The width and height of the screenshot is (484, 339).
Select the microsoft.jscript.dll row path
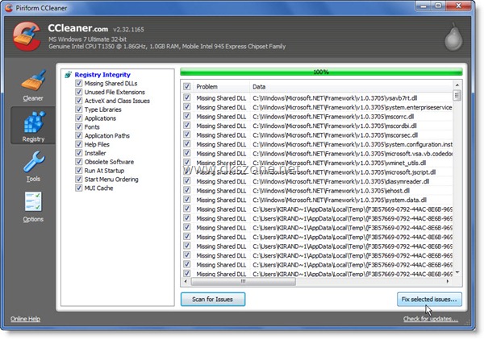coord(344,172)
